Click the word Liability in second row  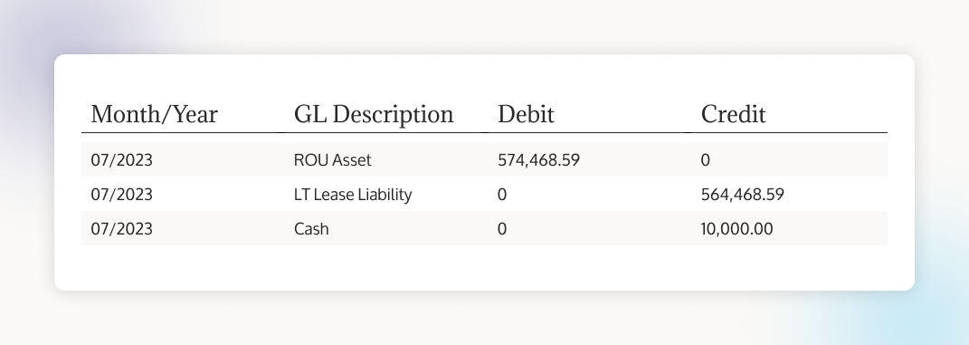pos(388,195)
